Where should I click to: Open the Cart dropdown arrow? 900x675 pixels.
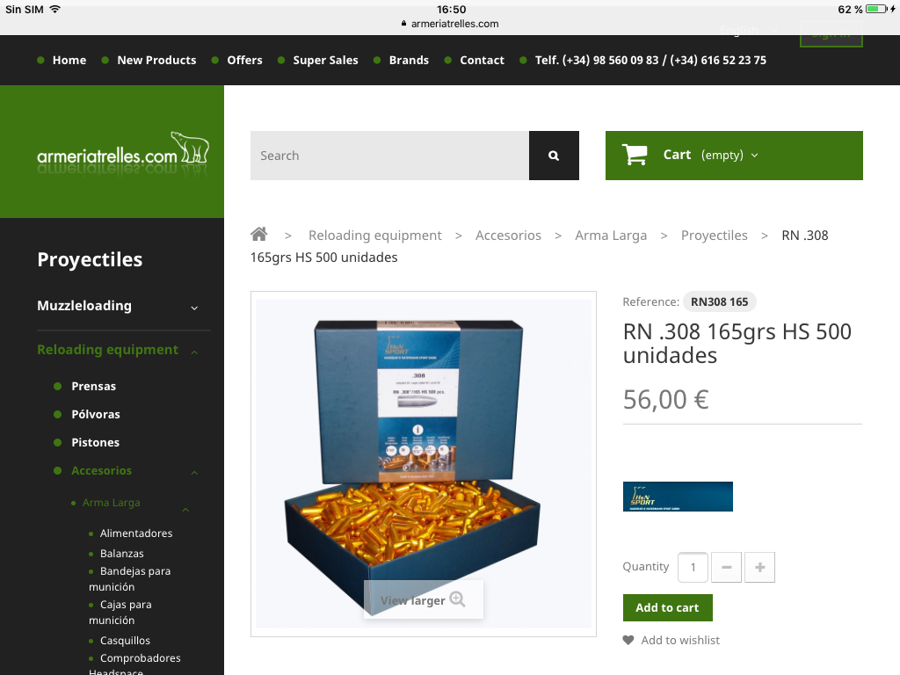(755, 156)
